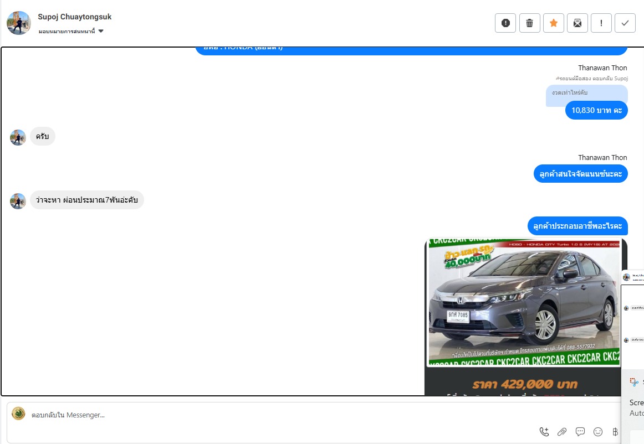
Task: Click the page avatar beside reply field
Action: (18, 413)
